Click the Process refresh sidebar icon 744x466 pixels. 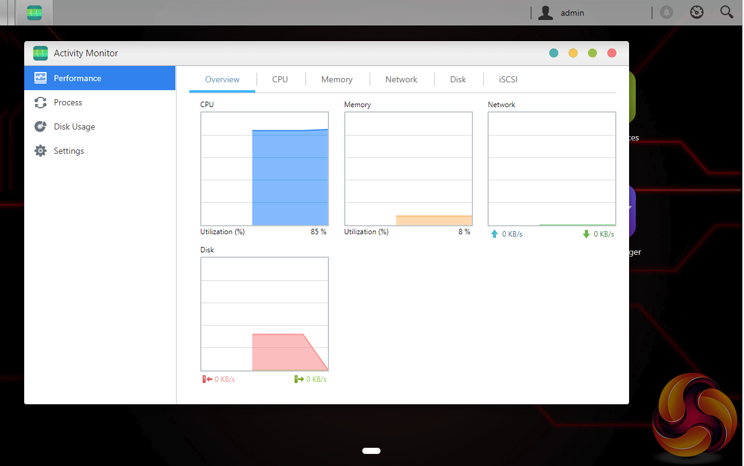coord(41,102)
